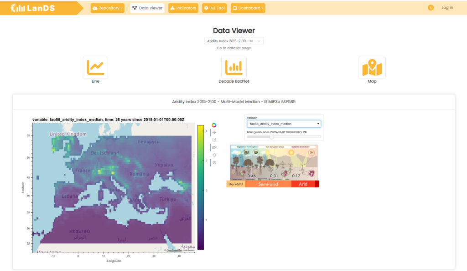The width and height of the screenshot is (467, 271).
Task: Click the aridity map plot area
Action: click(114, 188)
